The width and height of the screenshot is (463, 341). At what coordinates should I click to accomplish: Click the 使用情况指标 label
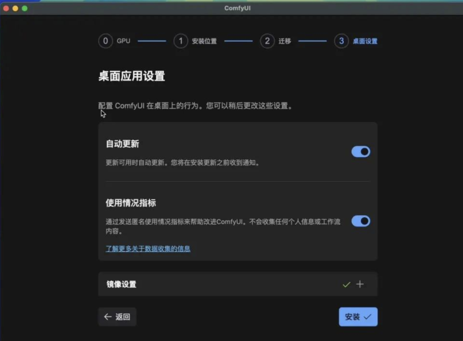131,203
